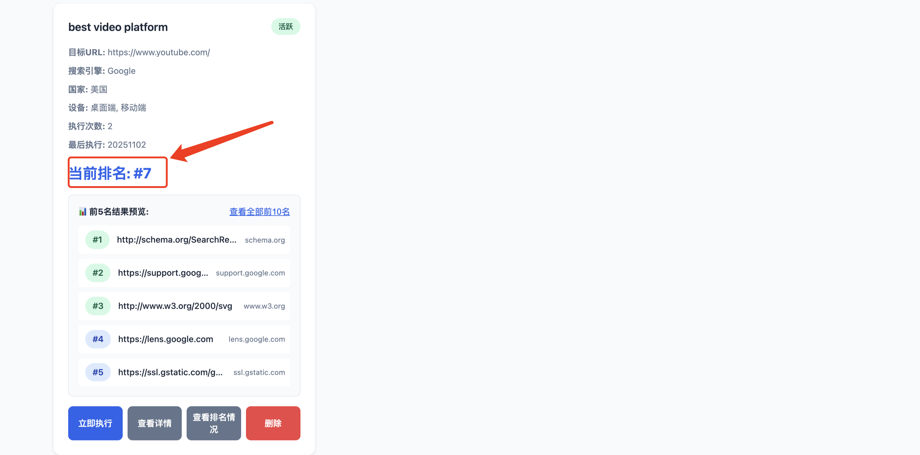
Task: Click the best video platform title
Action: pos(118,27)
